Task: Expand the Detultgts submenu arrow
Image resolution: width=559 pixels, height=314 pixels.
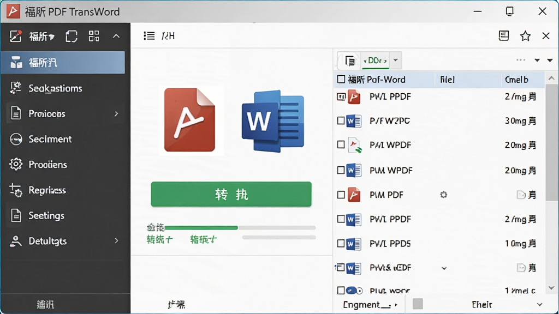Action: point(116,240)
